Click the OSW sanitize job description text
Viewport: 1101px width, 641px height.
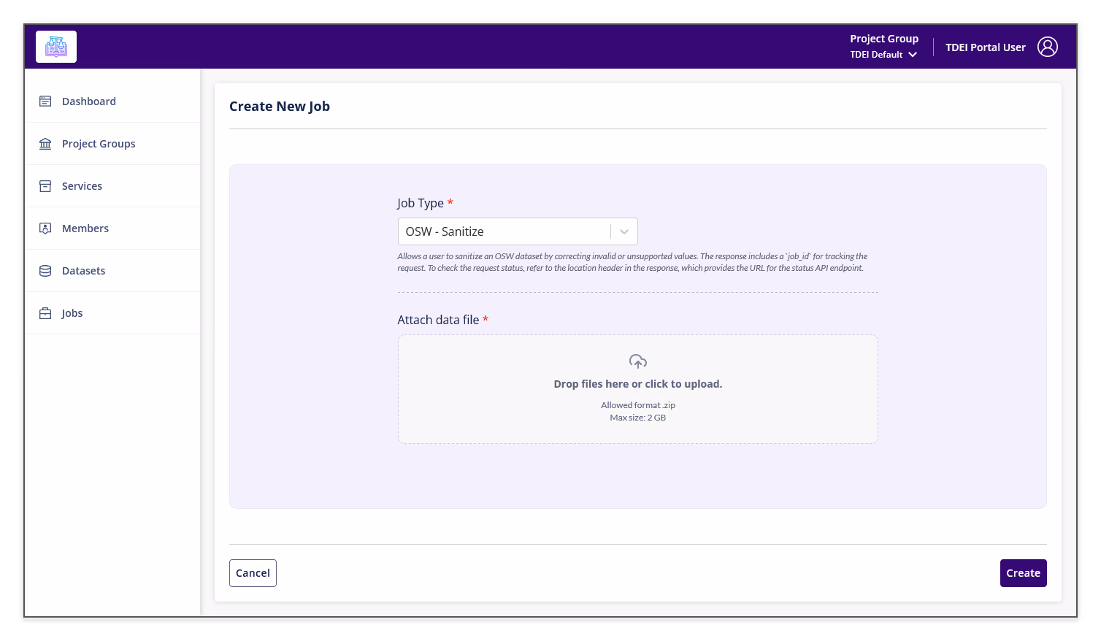pyautogui.click(x=632, y=262)
